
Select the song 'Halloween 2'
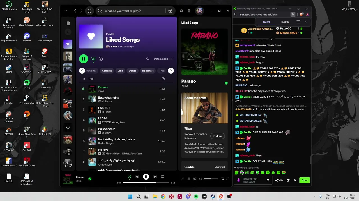coord(107,129)
